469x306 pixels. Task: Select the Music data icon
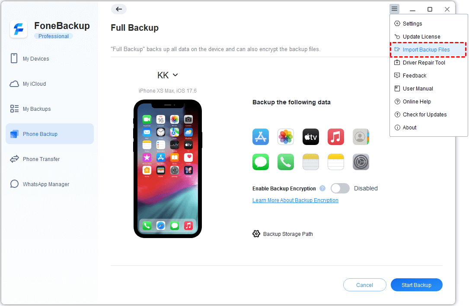tap(336, 137)
